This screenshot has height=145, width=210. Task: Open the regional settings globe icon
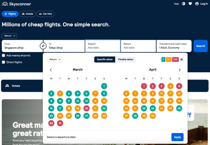coord(183,4)
